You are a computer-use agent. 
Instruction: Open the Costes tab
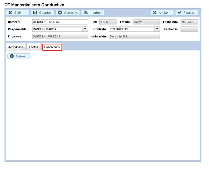click(x=34, y=47)
